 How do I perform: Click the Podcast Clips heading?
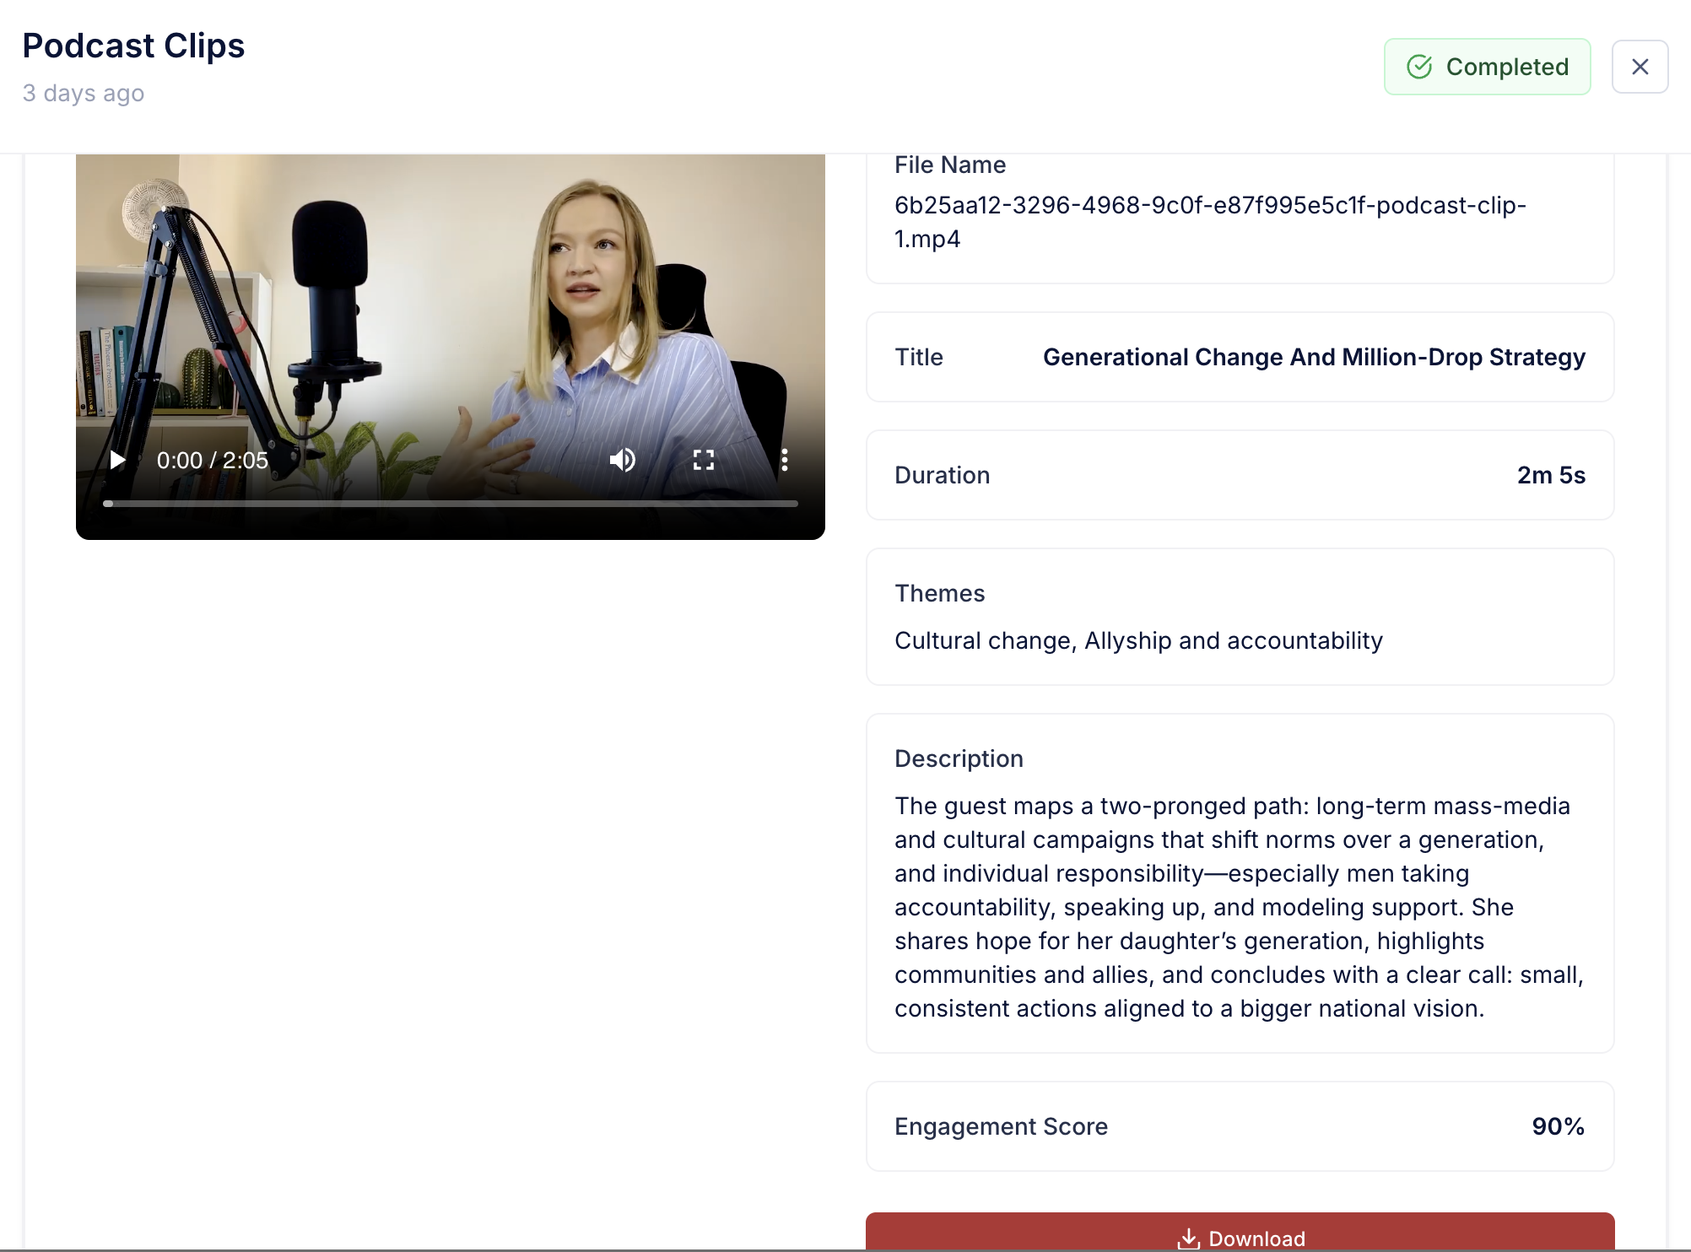133,46
